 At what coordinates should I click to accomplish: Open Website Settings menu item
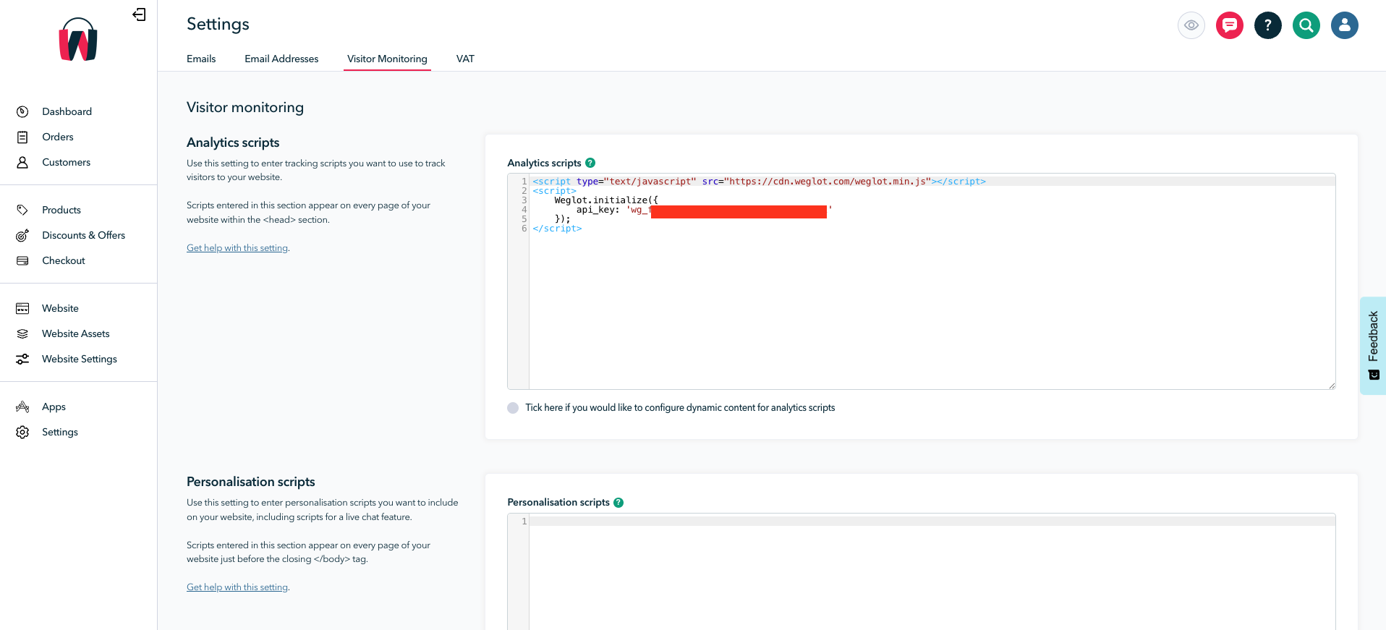pos(80,359)
